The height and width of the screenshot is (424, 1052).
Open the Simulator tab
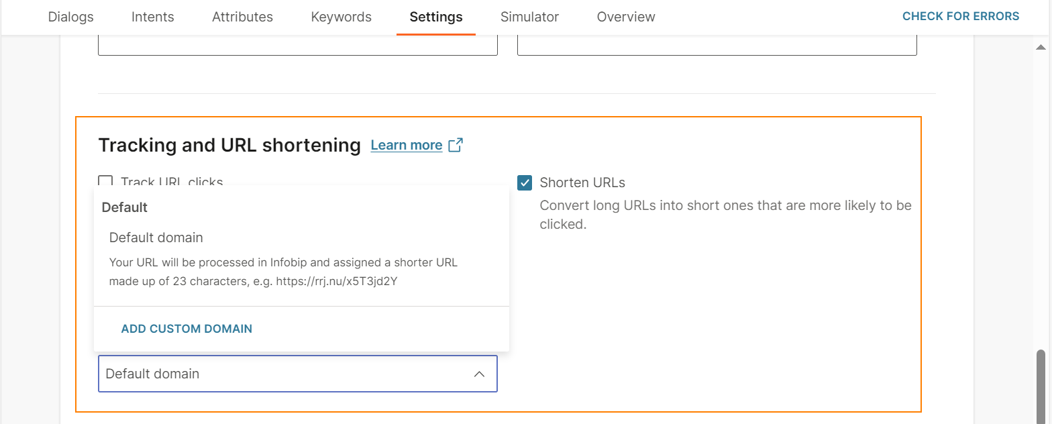(529, 17)
